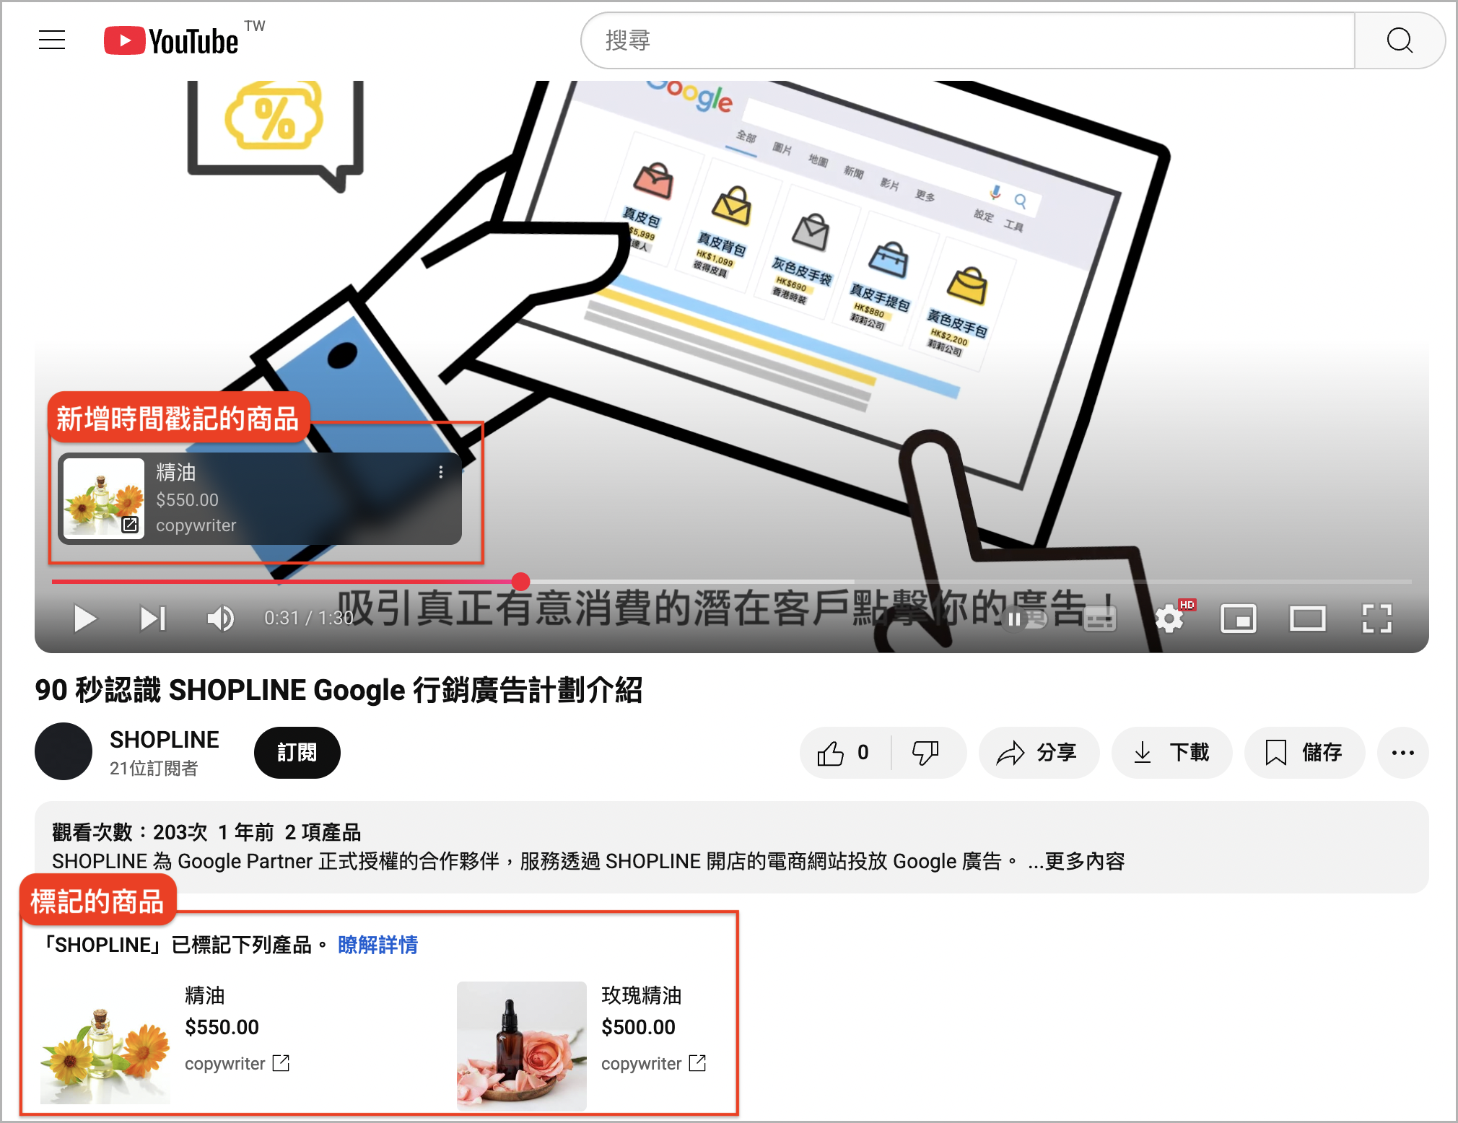Expand description with ...更多內容

tap(1076, 861)
